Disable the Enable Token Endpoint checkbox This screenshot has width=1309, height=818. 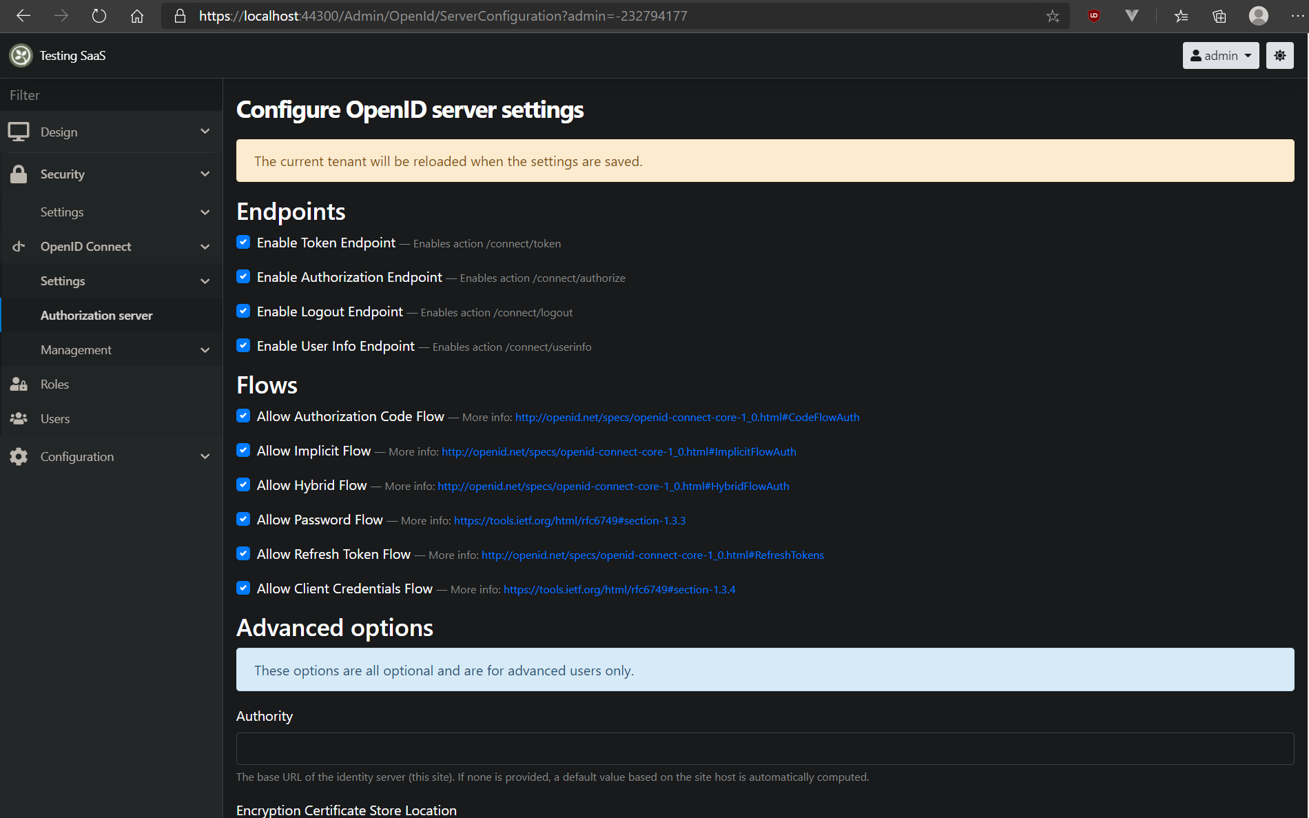coord(243,242)
